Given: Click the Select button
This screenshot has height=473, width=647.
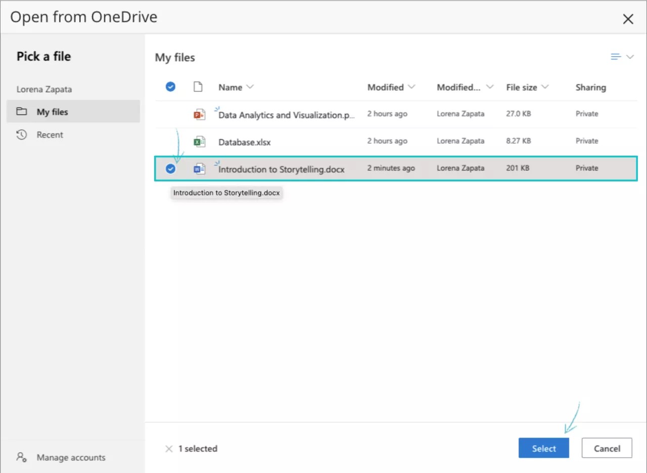Looking at the screenshot, I should click(x=543, y=448).
